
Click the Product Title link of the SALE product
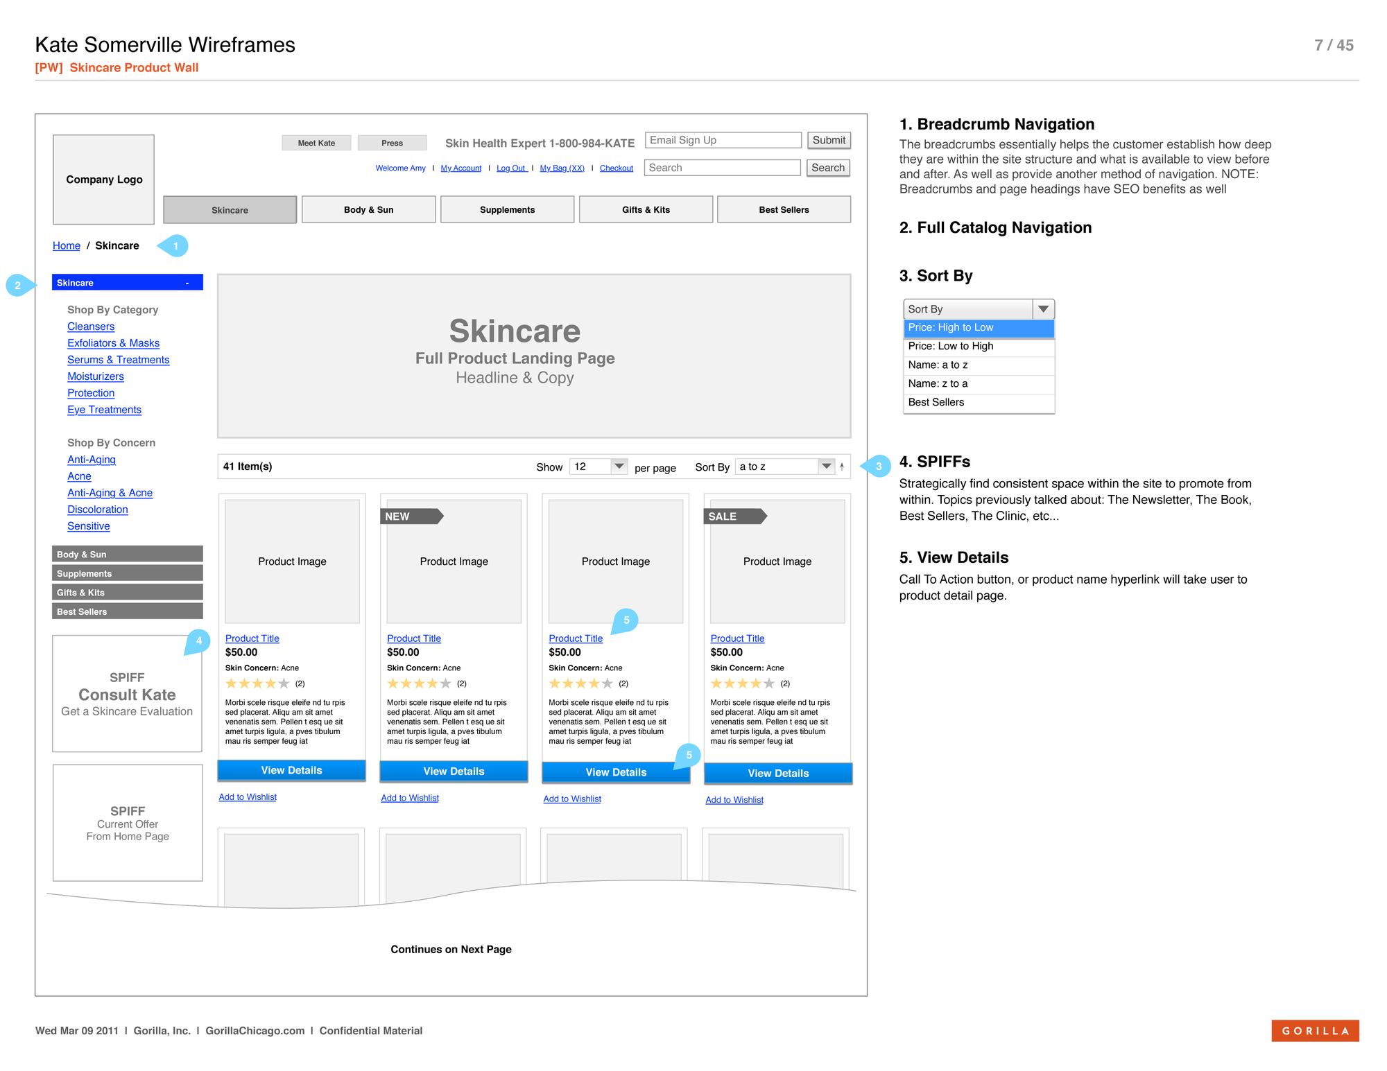click(x=737, y=638)
